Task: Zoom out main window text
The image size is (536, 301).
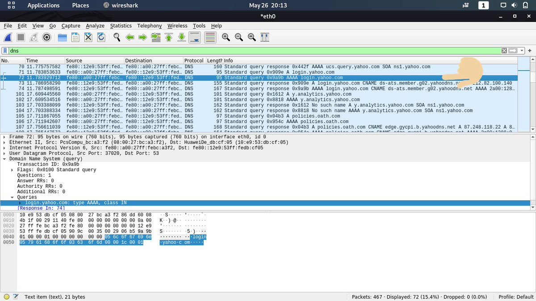Action: (x=239, y=37)
